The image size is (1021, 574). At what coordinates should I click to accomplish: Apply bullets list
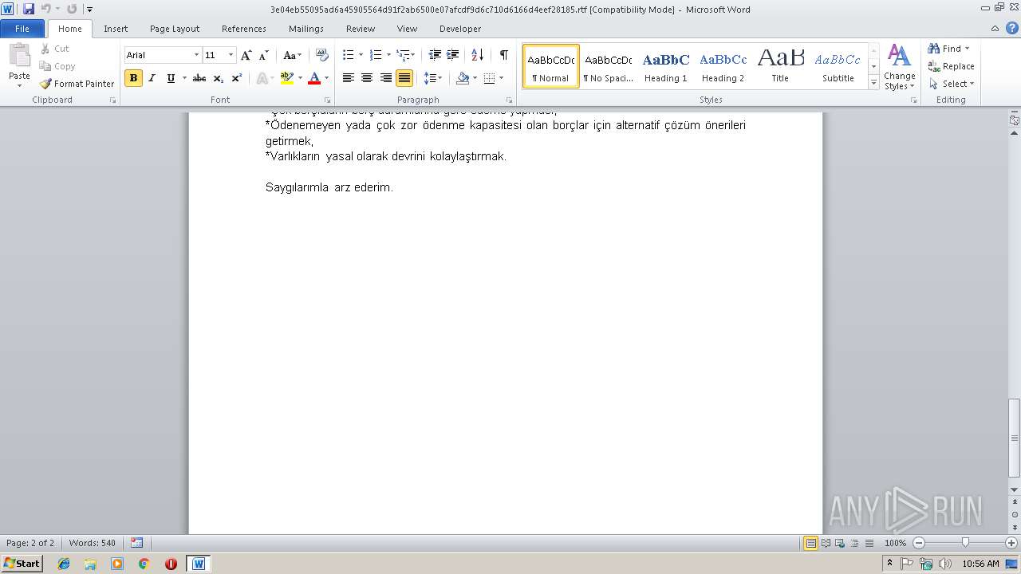[x=348, y=55]
